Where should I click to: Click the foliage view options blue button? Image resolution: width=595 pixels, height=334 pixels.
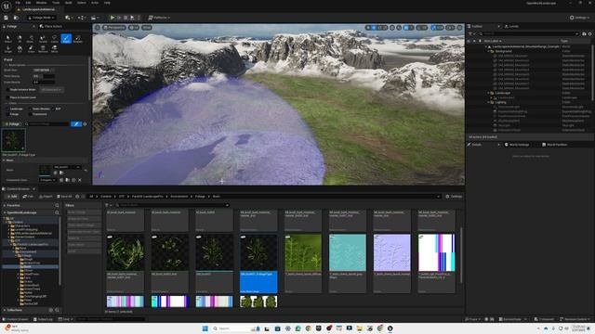[x=76, y=123]
